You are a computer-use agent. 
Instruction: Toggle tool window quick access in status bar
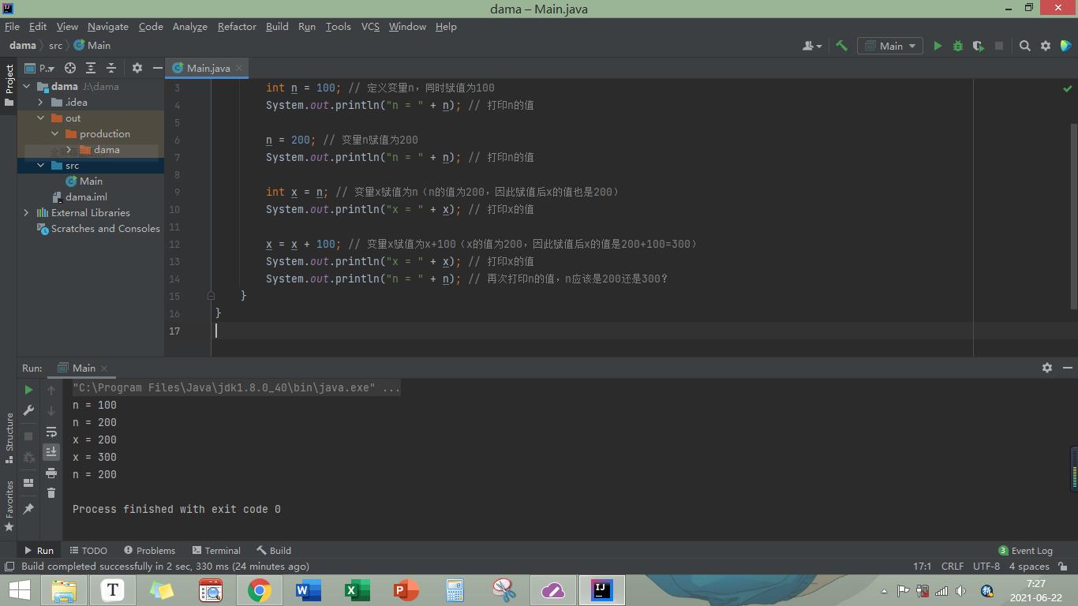point(9,567)
